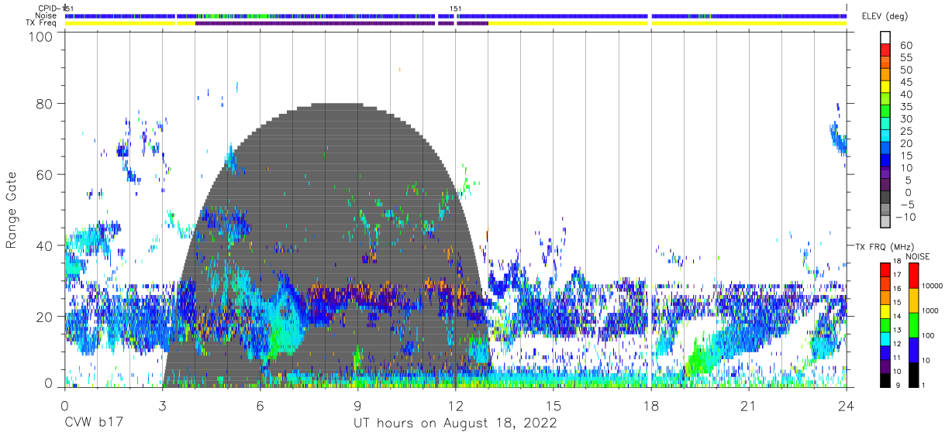Click the '1000' label on the NOISE scale
Viewport: 952px width, 439px height.
click(930, 310)
